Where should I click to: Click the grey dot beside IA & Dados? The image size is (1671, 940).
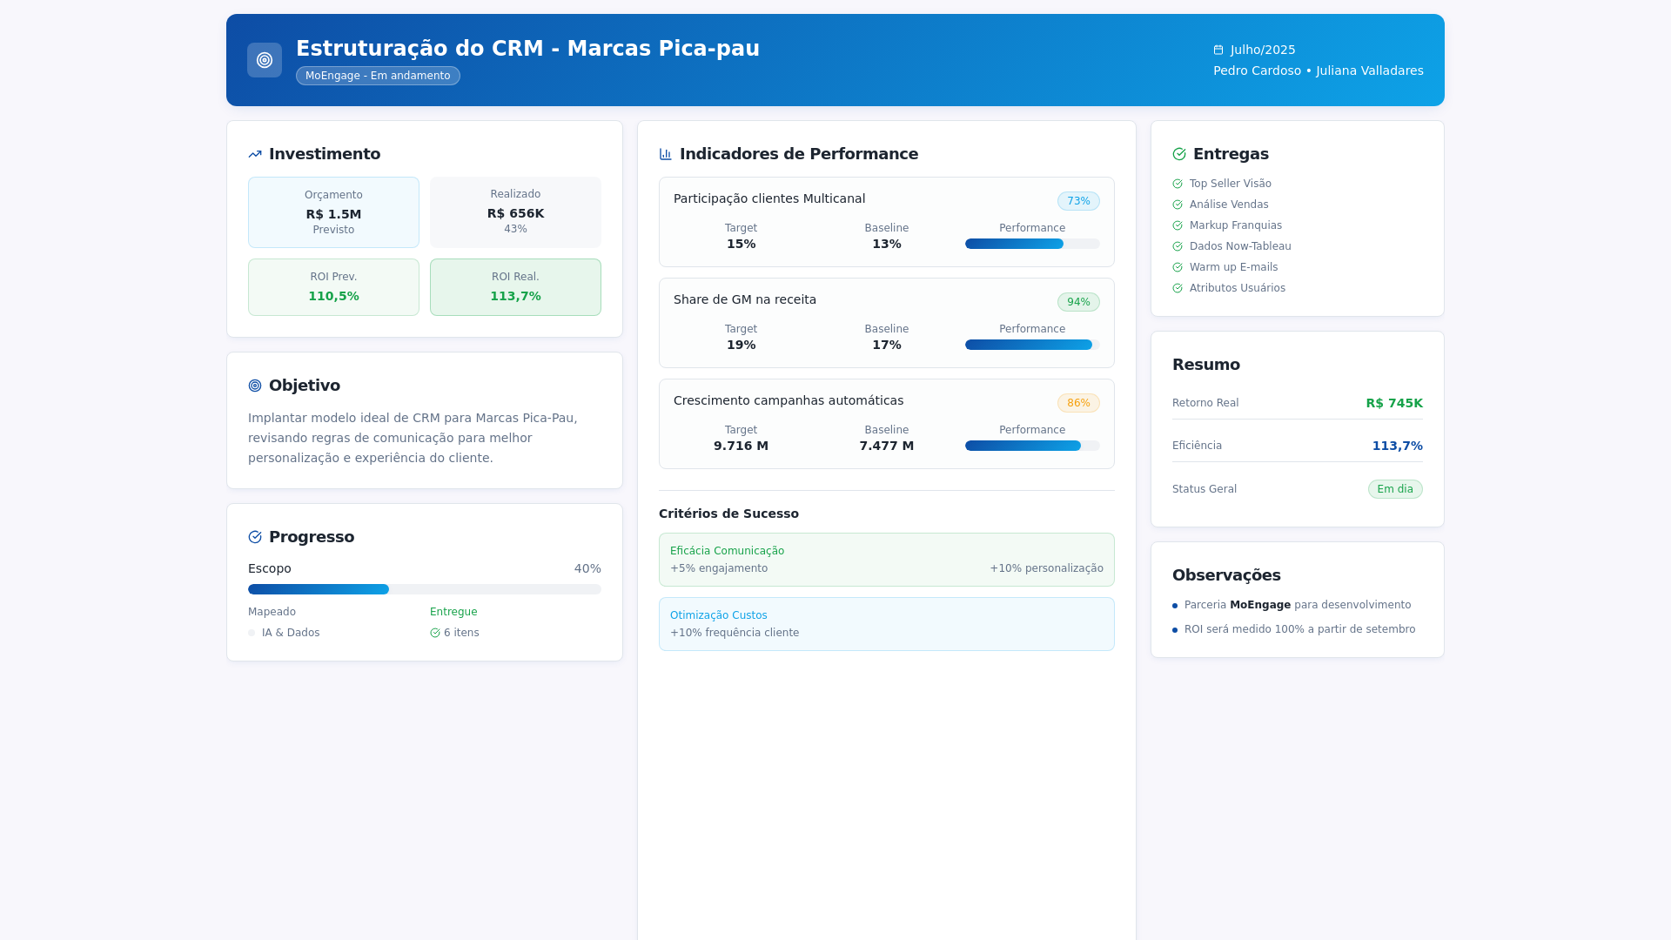tap(252, 633)
